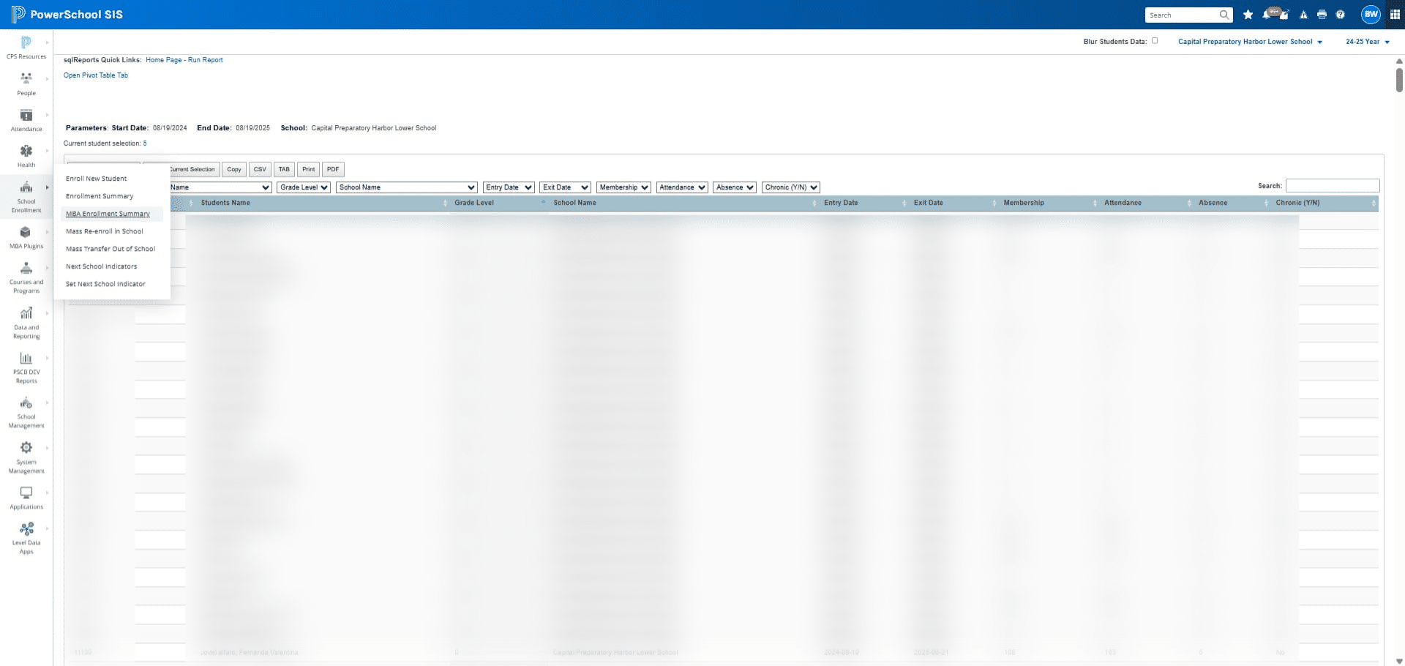1405x666 pixels.
Task: Open the People sidebar section
Action: 26,84
